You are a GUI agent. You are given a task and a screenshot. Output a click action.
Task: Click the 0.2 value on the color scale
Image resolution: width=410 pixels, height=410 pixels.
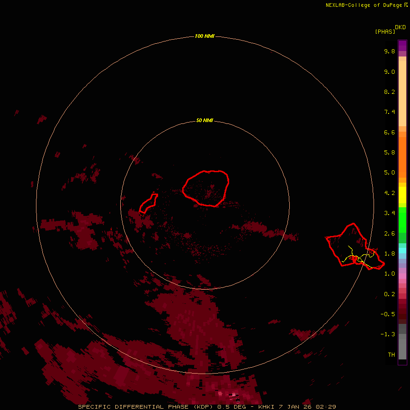389,294
